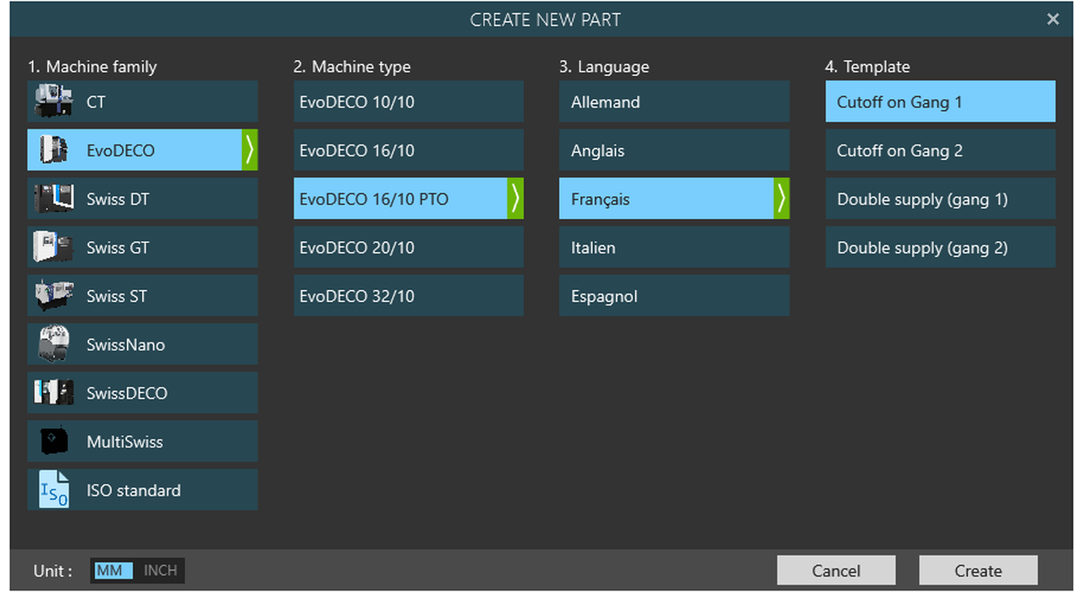Pick the Swiss ST machine icon
1083x592 pixels.
(53, 297)
